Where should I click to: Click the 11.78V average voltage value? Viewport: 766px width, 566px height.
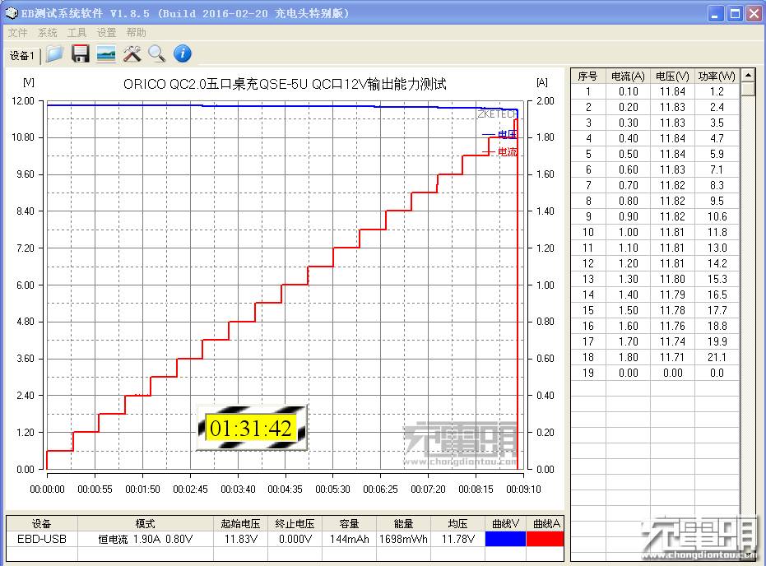pos(458,539)
